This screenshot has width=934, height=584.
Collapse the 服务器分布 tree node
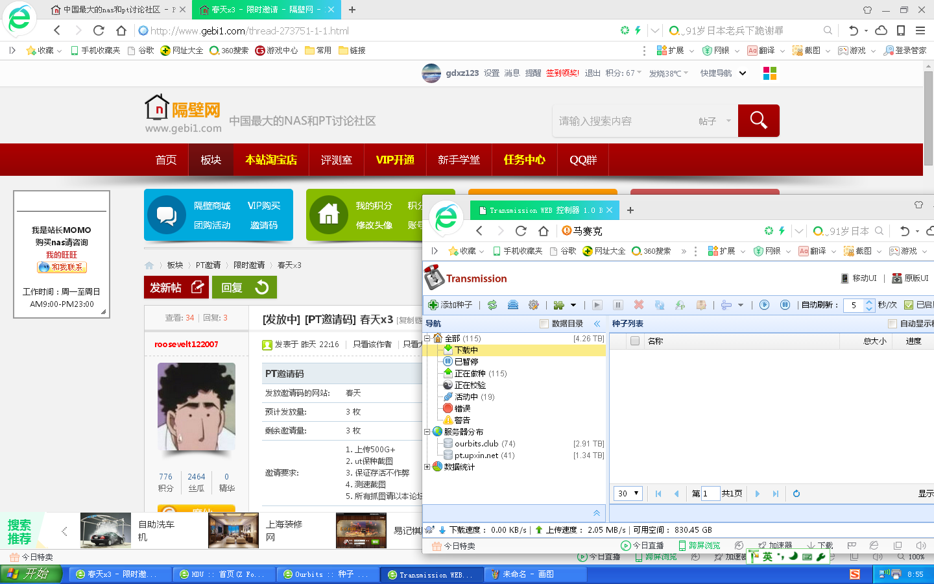click(427, 432)
